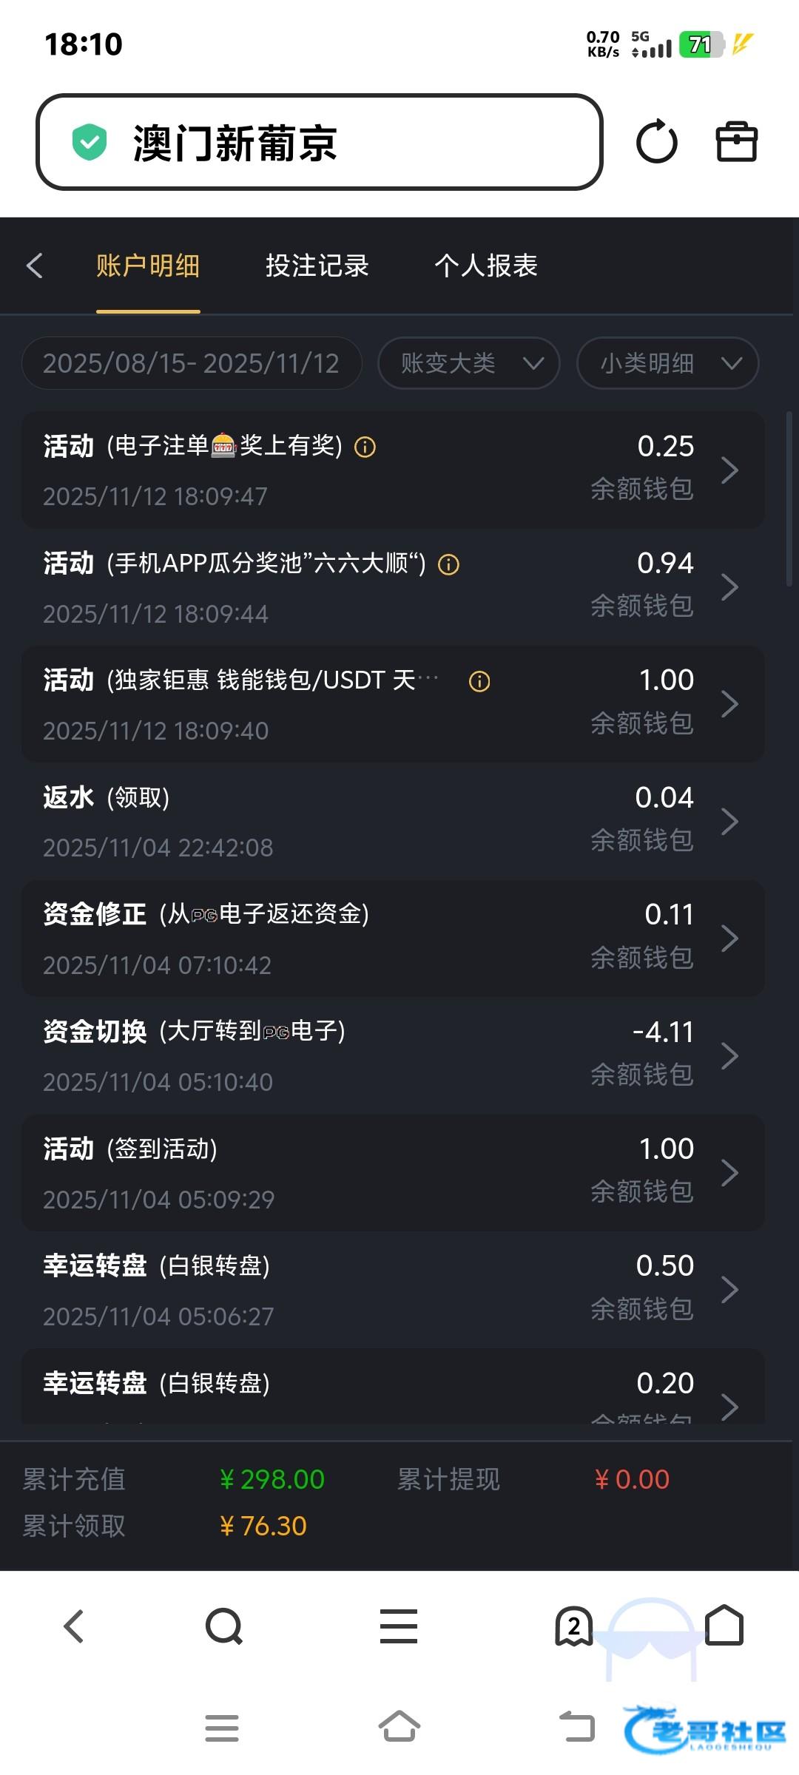
Task: Tap the green security shield icon
Action: (x=90, y=142)
